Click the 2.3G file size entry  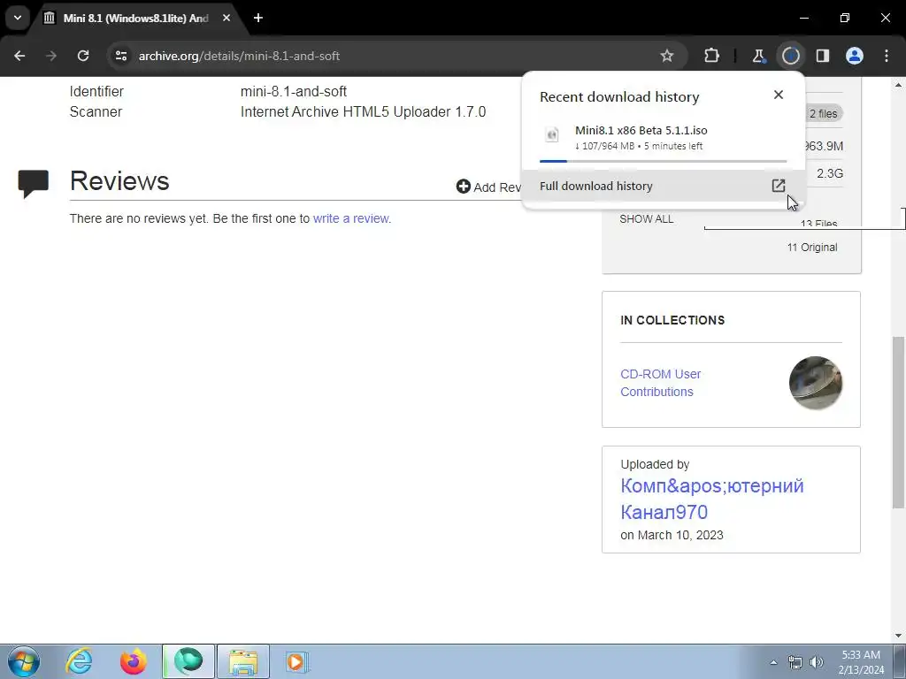[830, 173]
